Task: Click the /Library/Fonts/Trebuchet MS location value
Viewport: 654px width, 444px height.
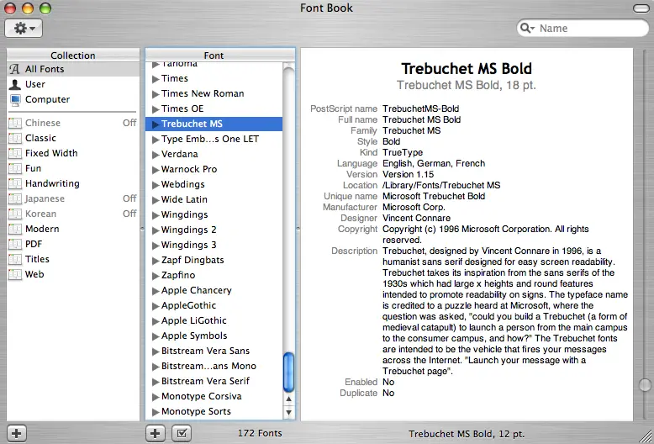Action: point(441,185)
